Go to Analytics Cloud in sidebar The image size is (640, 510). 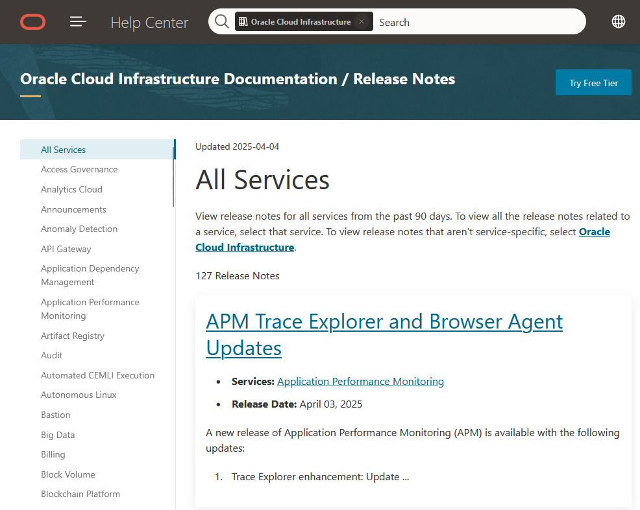point(71,189)
